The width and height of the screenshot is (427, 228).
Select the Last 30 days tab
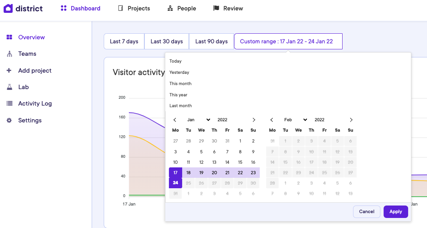tap(166, 41)
